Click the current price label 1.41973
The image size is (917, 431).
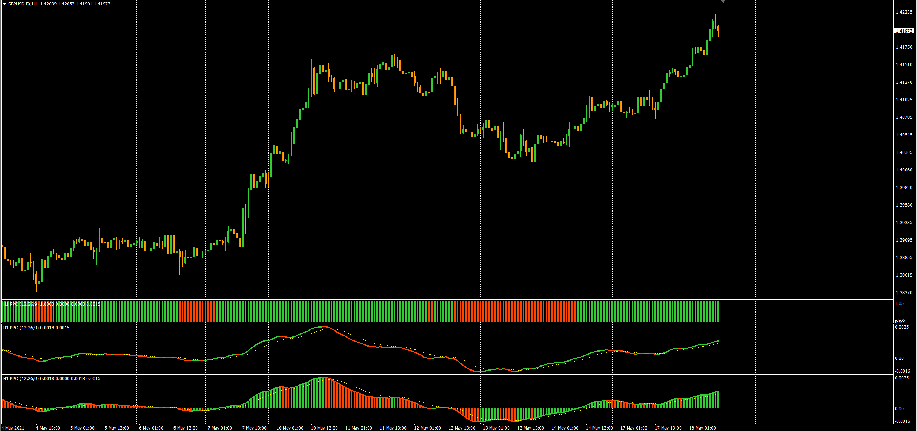[904, 31]
